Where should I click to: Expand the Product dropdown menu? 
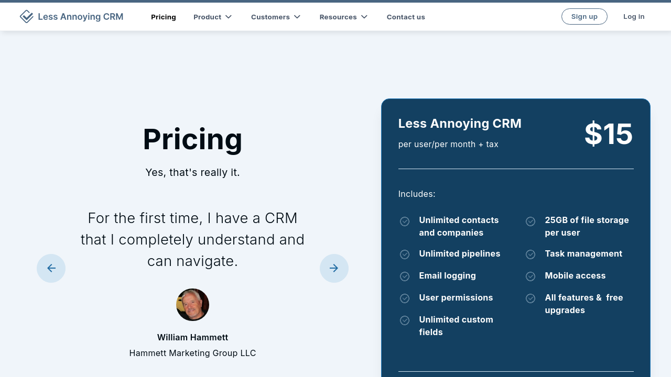[x=212, y=17]
